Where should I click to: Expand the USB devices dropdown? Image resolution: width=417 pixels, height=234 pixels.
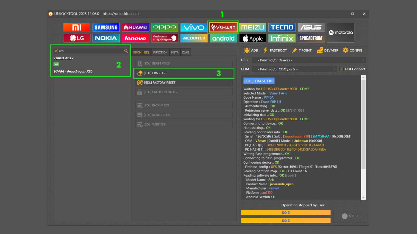tap(308, 60)
